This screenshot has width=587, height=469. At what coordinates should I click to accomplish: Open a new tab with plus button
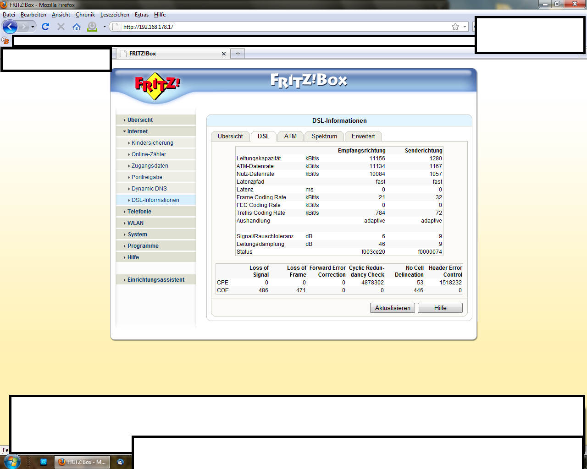coord(238,54)
